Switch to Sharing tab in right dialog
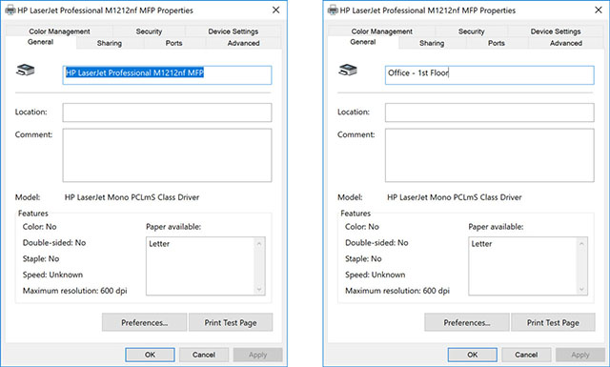 432,43
